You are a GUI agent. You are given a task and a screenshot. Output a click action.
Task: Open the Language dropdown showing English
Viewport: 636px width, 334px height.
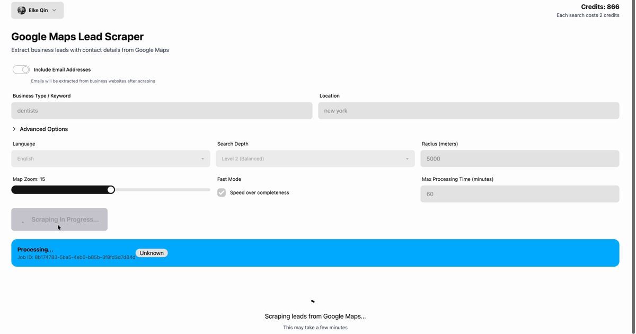pos(111,159)
